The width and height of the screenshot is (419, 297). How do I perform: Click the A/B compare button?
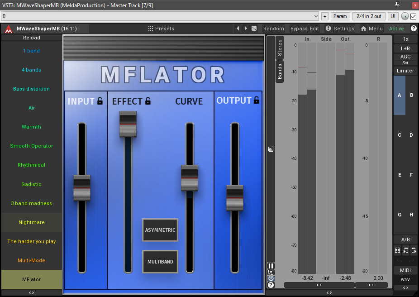coord(405,240)
